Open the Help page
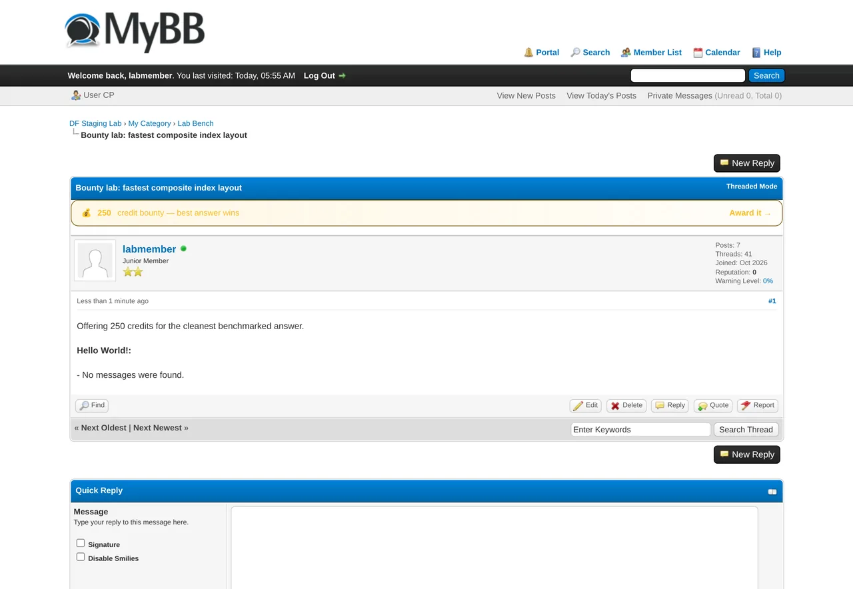 tap(772, 53)
